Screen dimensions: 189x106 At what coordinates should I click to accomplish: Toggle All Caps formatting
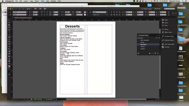(42, 12)
